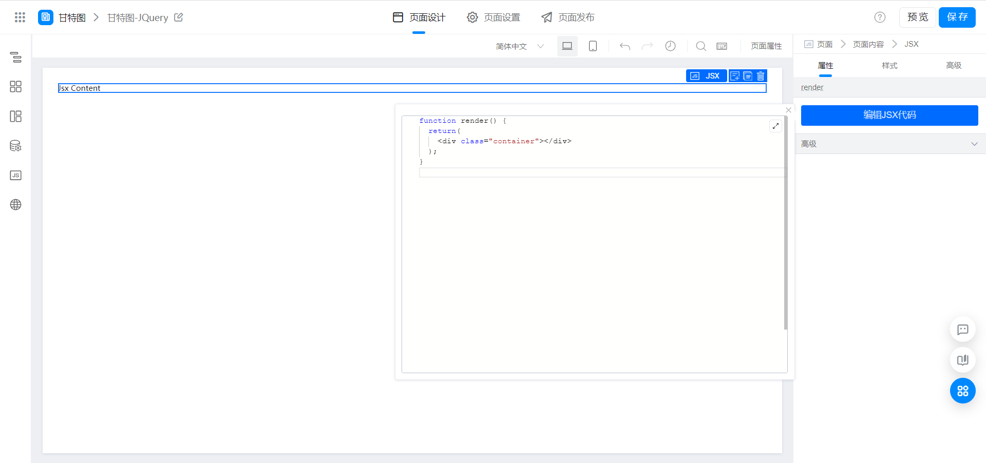Switch to 页面设置 tab
986x463 pixels.
pyautogui.click(x=494, y=17)
